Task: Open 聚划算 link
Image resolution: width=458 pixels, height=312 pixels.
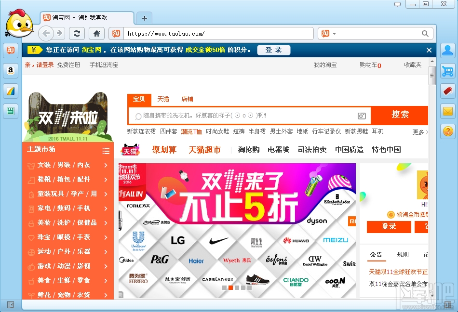Action: (x=164, y=150)
